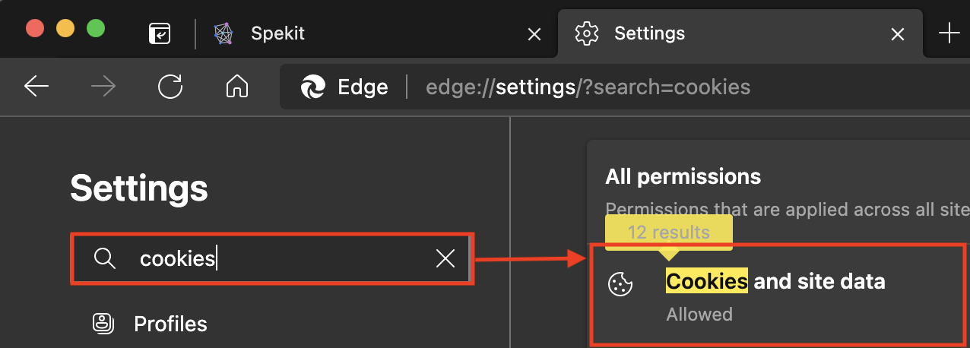Close the Settings tab

(x=898, y=34)
